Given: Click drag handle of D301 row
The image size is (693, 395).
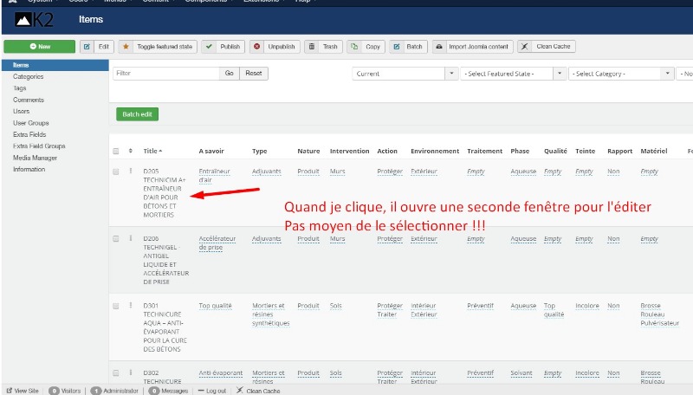Looking at the screenshot, I should pyautogui.click(x=131, y=305).
